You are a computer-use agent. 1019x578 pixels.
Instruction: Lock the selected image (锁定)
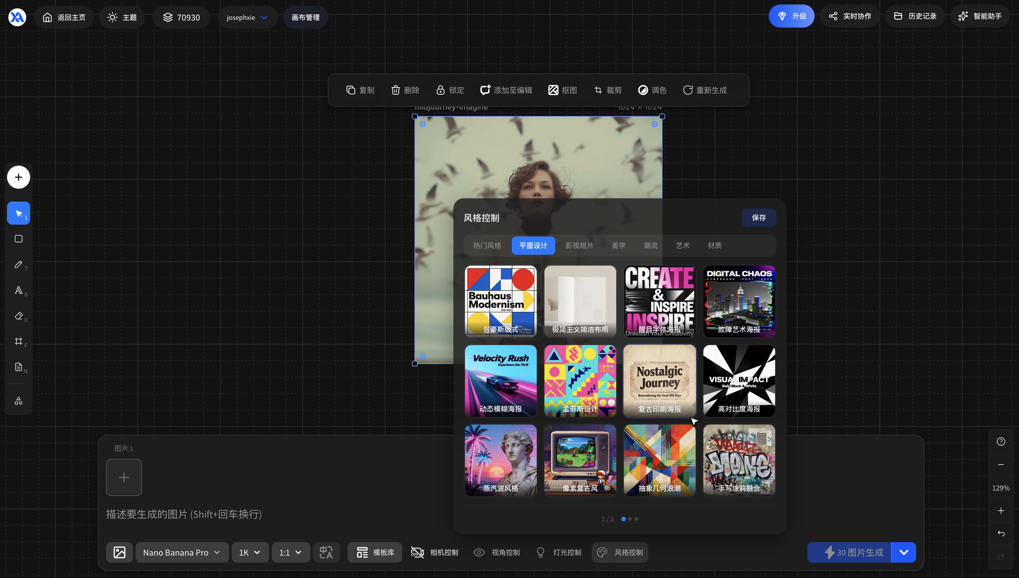(x=450, y=90)
